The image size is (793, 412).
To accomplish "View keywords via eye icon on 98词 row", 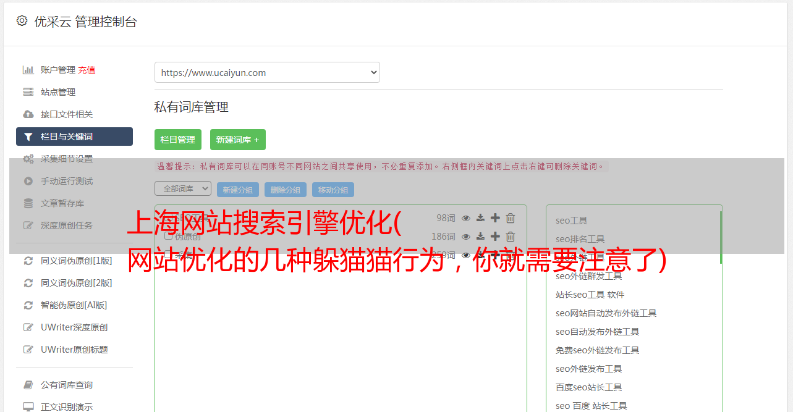I will click(466, 217).
